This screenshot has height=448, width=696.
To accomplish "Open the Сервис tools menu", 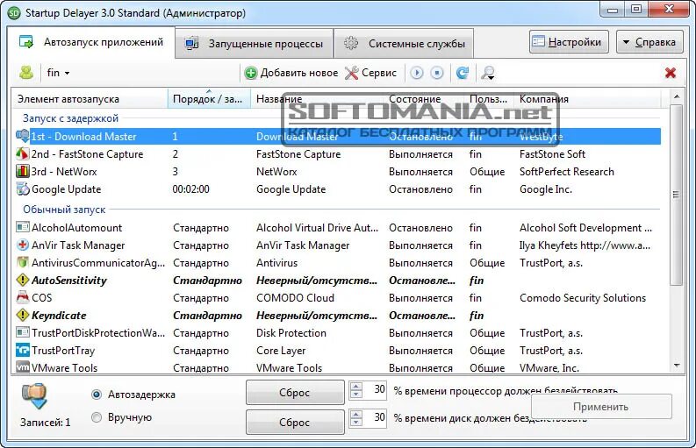I will coord(370,73).
